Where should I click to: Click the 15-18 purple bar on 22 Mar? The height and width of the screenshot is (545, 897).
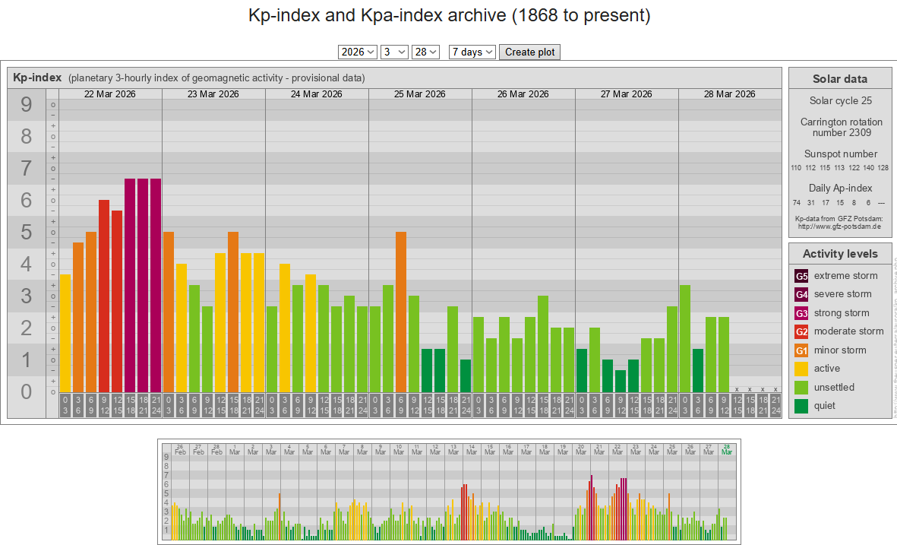130,285
